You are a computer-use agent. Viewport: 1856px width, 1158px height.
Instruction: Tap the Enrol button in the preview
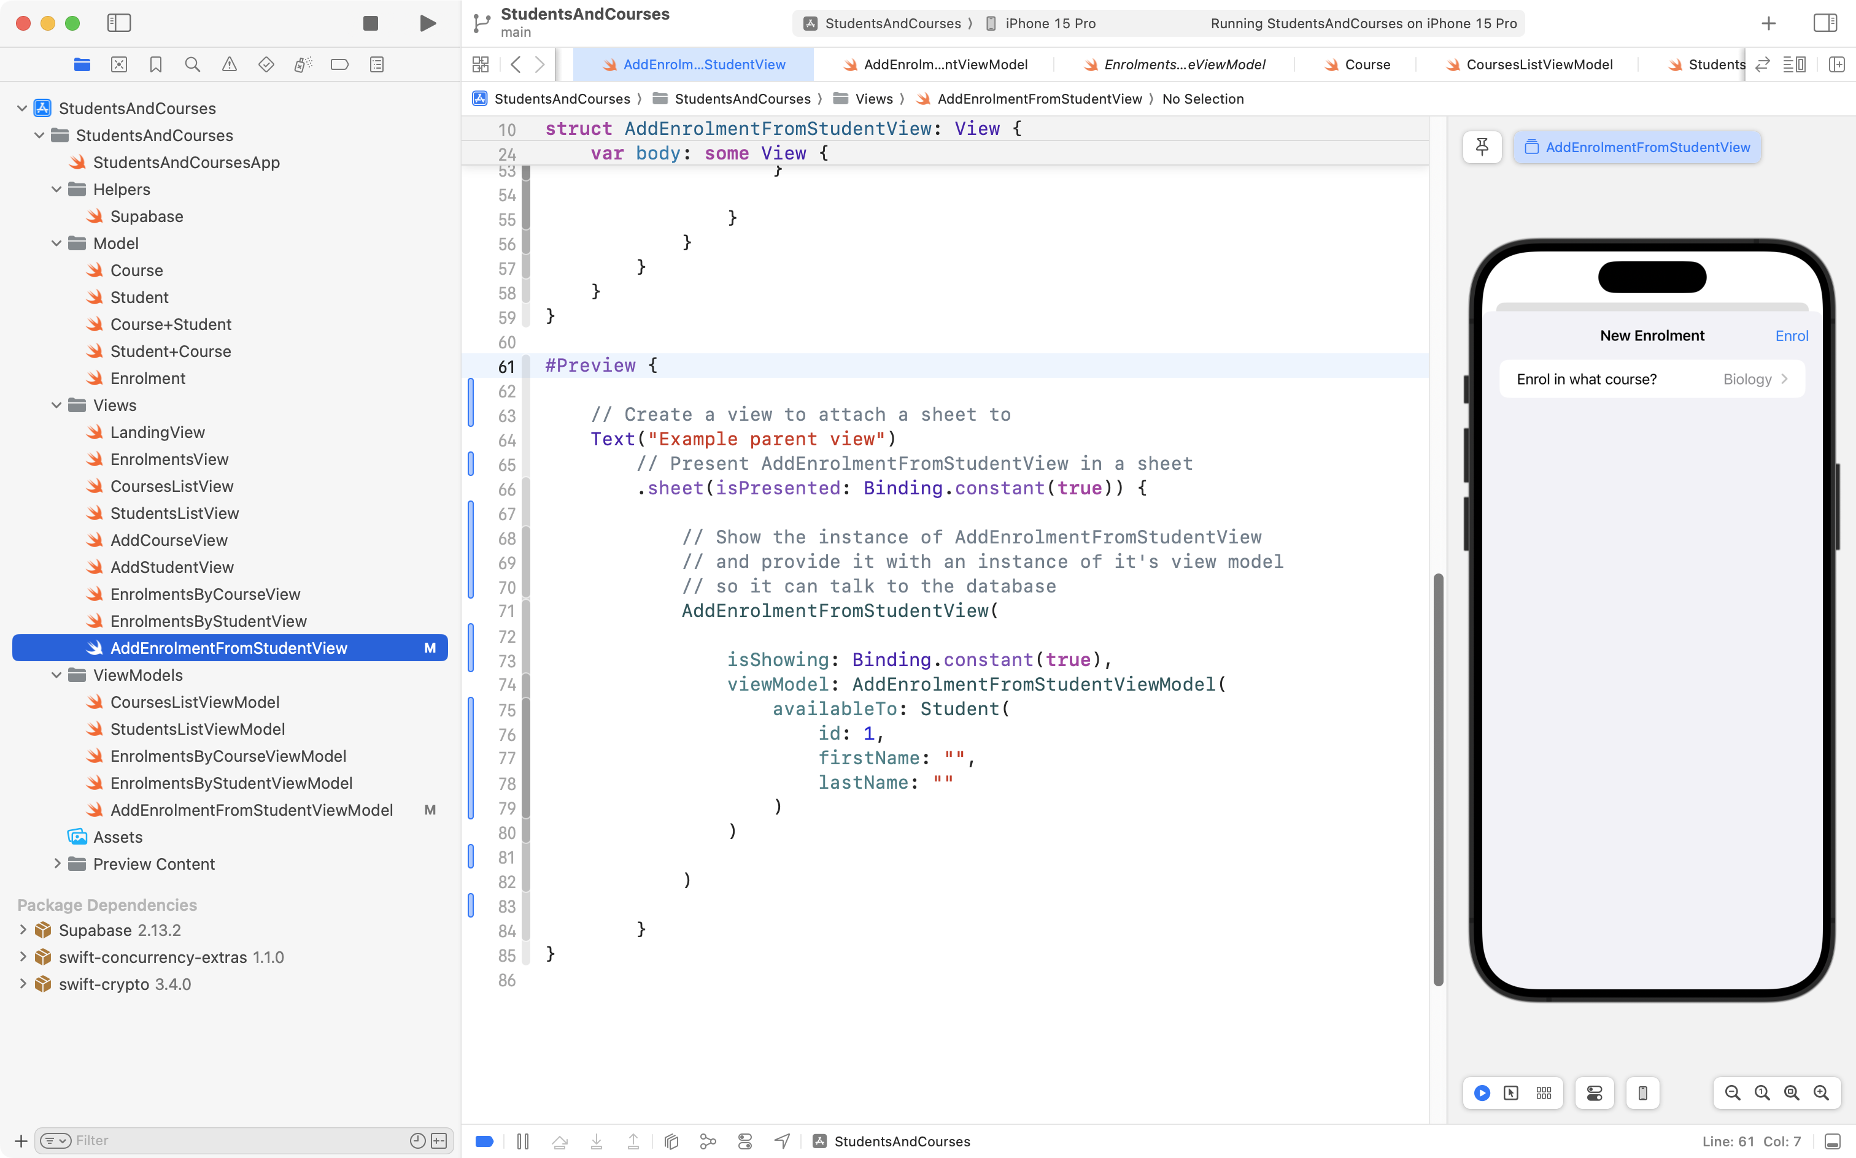coord(1791,336)
